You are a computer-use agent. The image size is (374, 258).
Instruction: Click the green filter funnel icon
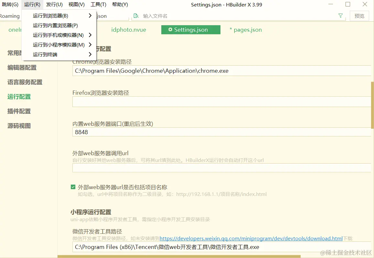point(340,16)
